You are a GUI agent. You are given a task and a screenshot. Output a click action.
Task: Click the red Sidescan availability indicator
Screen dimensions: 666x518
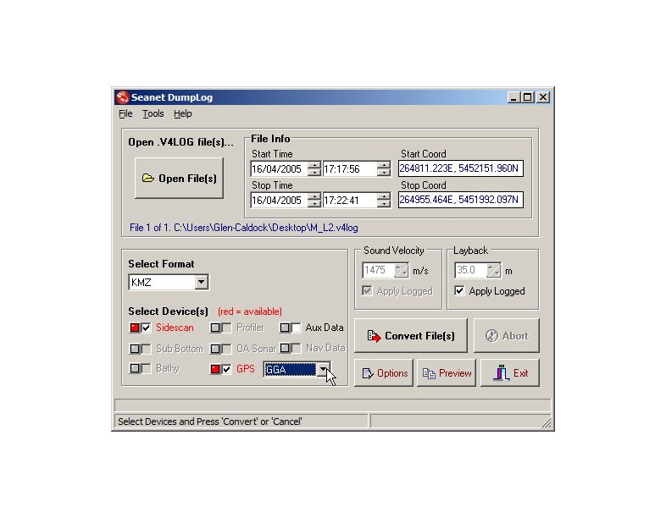[135, 328]
